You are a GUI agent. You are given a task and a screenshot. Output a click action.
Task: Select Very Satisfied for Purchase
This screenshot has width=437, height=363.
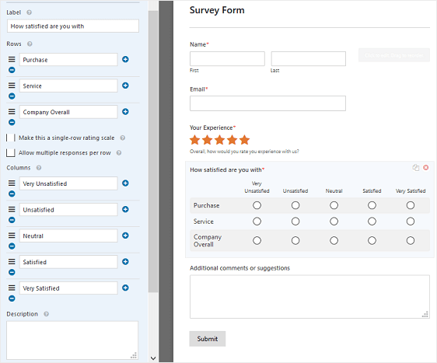click(x=411, y=205)
